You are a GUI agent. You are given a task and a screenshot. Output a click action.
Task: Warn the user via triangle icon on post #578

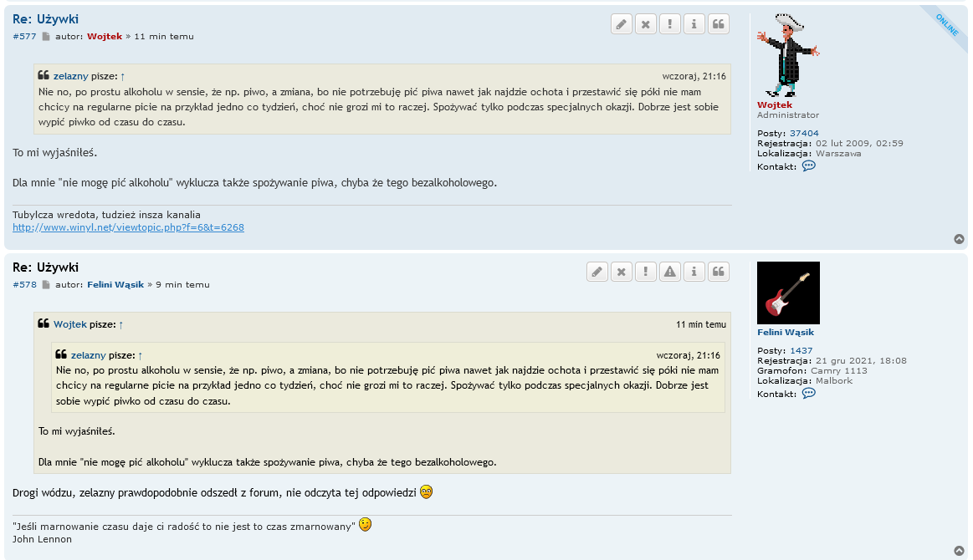(669, 272)
